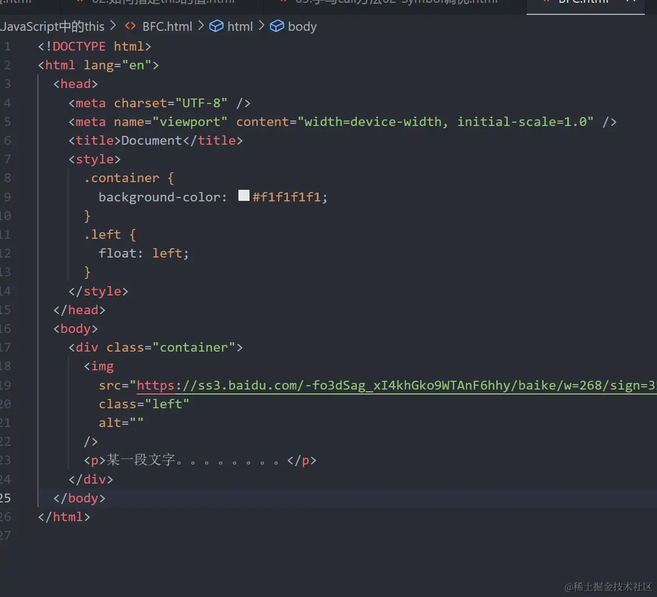Screen dimensions: 657x597
Task: Click the '</head>' closing tag
Action: (79, 310)
